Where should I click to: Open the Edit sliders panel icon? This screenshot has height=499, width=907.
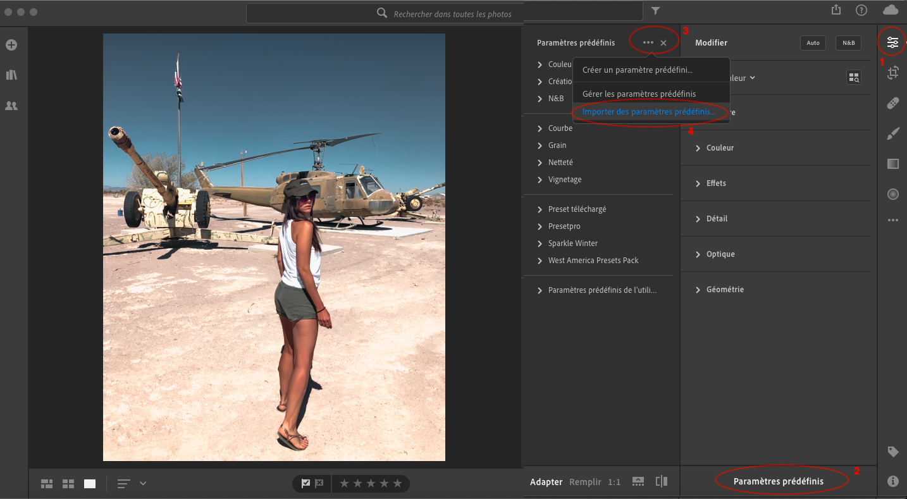(x=892, y=42)
